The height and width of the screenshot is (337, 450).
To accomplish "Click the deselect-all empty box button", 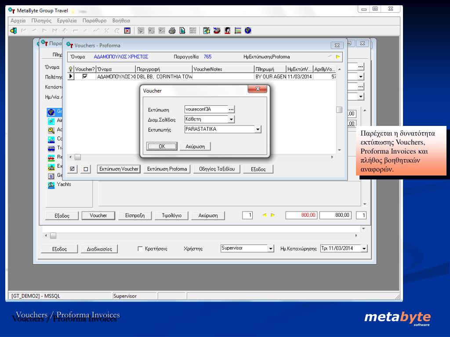I will click(86, 169).
